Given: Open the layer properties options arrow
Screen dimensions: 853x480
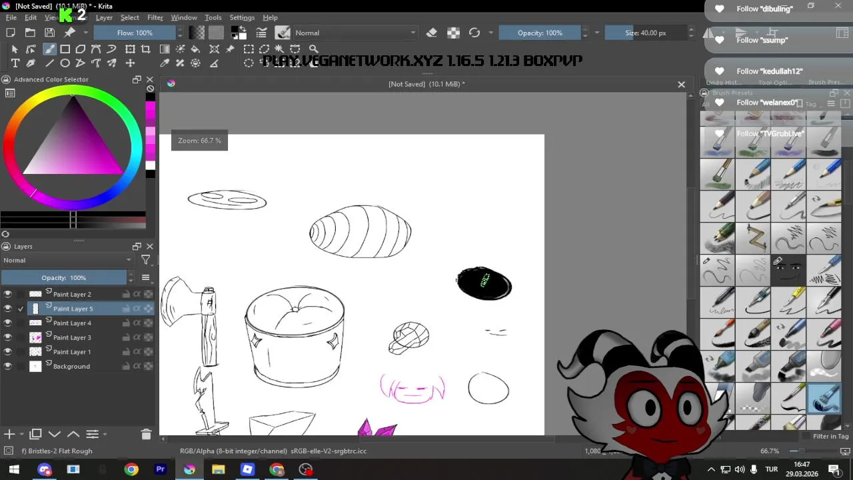Looking at the screenshot, I should pyautogui.click(x=105, y=435).
